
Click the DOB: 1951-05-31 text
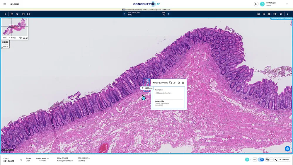pyautogui.click(x=84, y=158)
